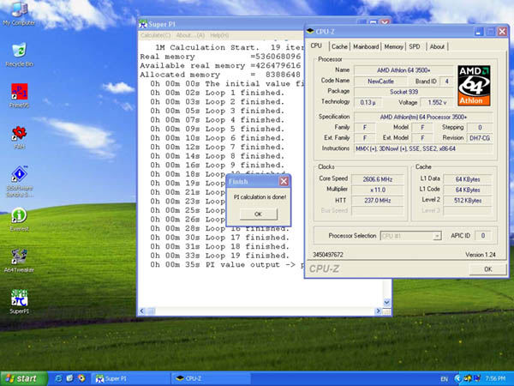Screen dimensions: 514x386
Task: Open the About tab in CPU-Z
Action: point(437,46)
